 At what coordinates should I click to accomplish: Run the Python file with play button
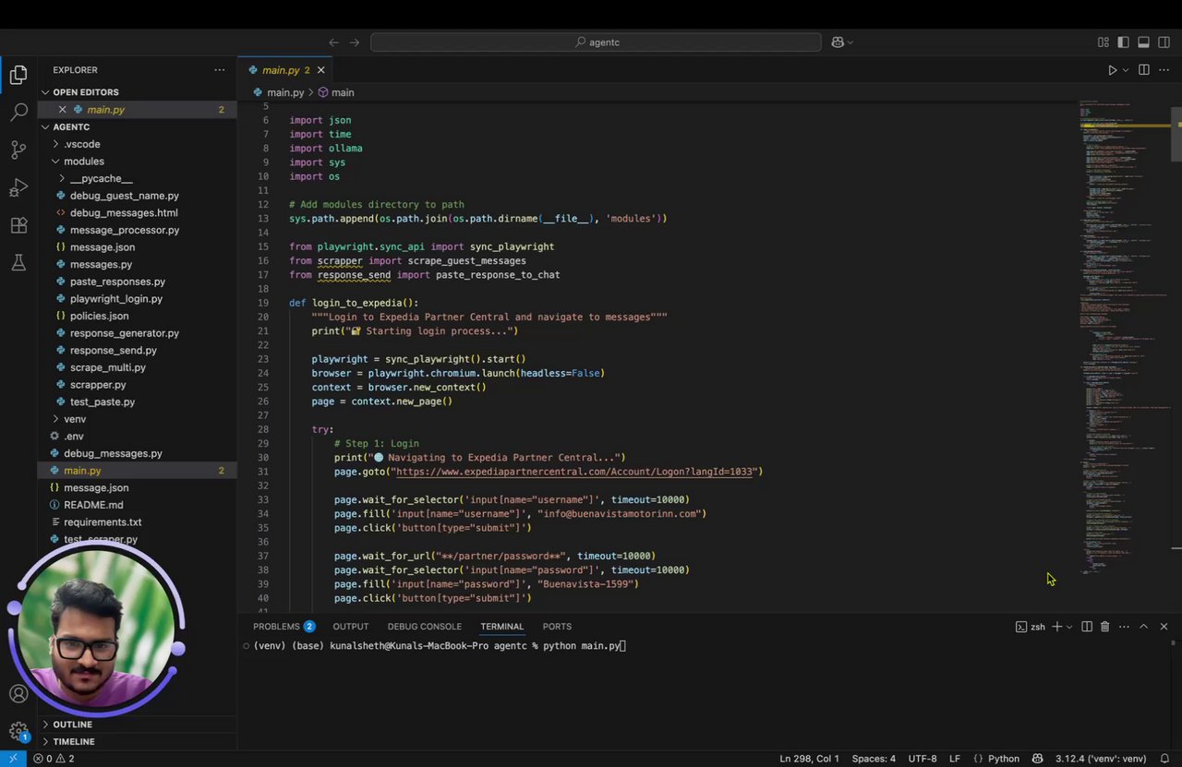(1112, 70)
